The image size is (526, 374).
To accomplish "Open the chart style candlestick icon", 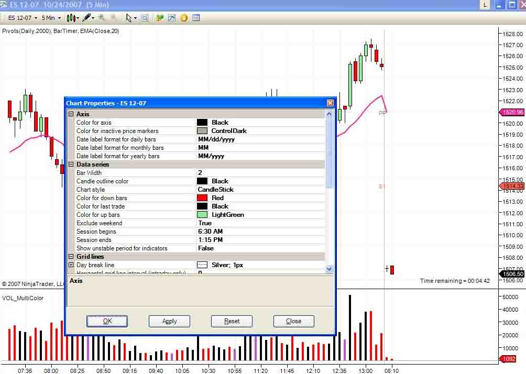I will [70, 18].
